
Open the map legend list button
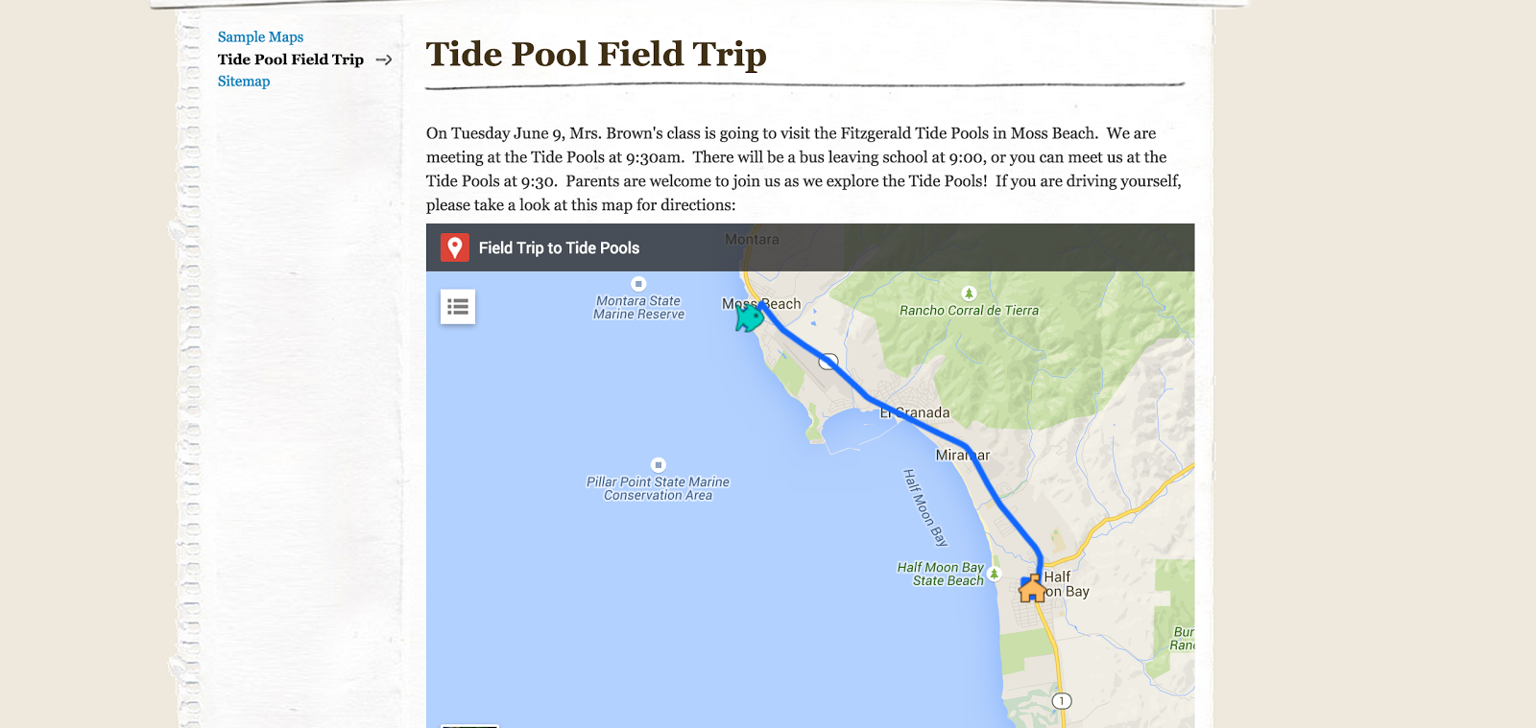tap(458, 307)
